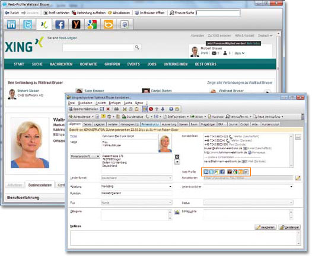Click the contact photo thumbnail in the editor
Screen dimensions: 312x256
pos(165,143)
